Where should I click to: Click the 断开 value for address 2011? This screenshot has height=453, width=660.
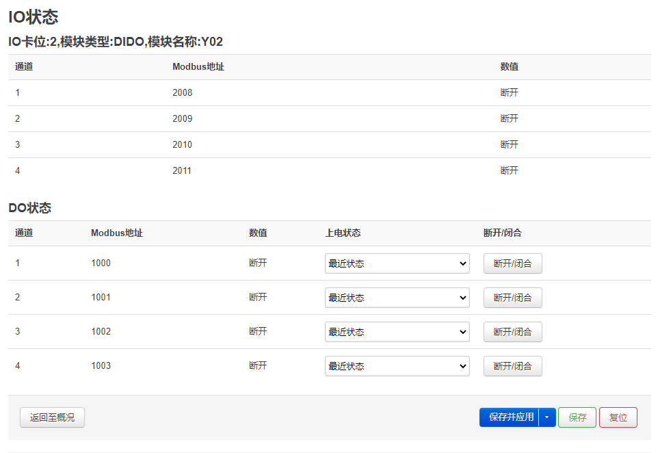pos(510,170)
